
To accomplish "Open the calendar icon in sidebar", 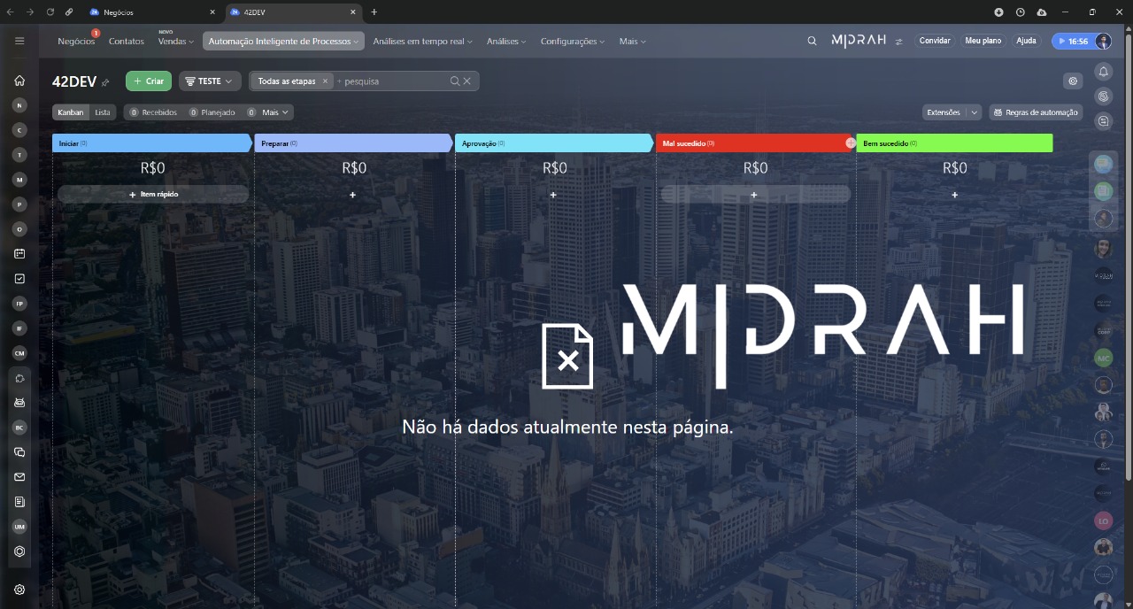I will click(x=19, y=253).
